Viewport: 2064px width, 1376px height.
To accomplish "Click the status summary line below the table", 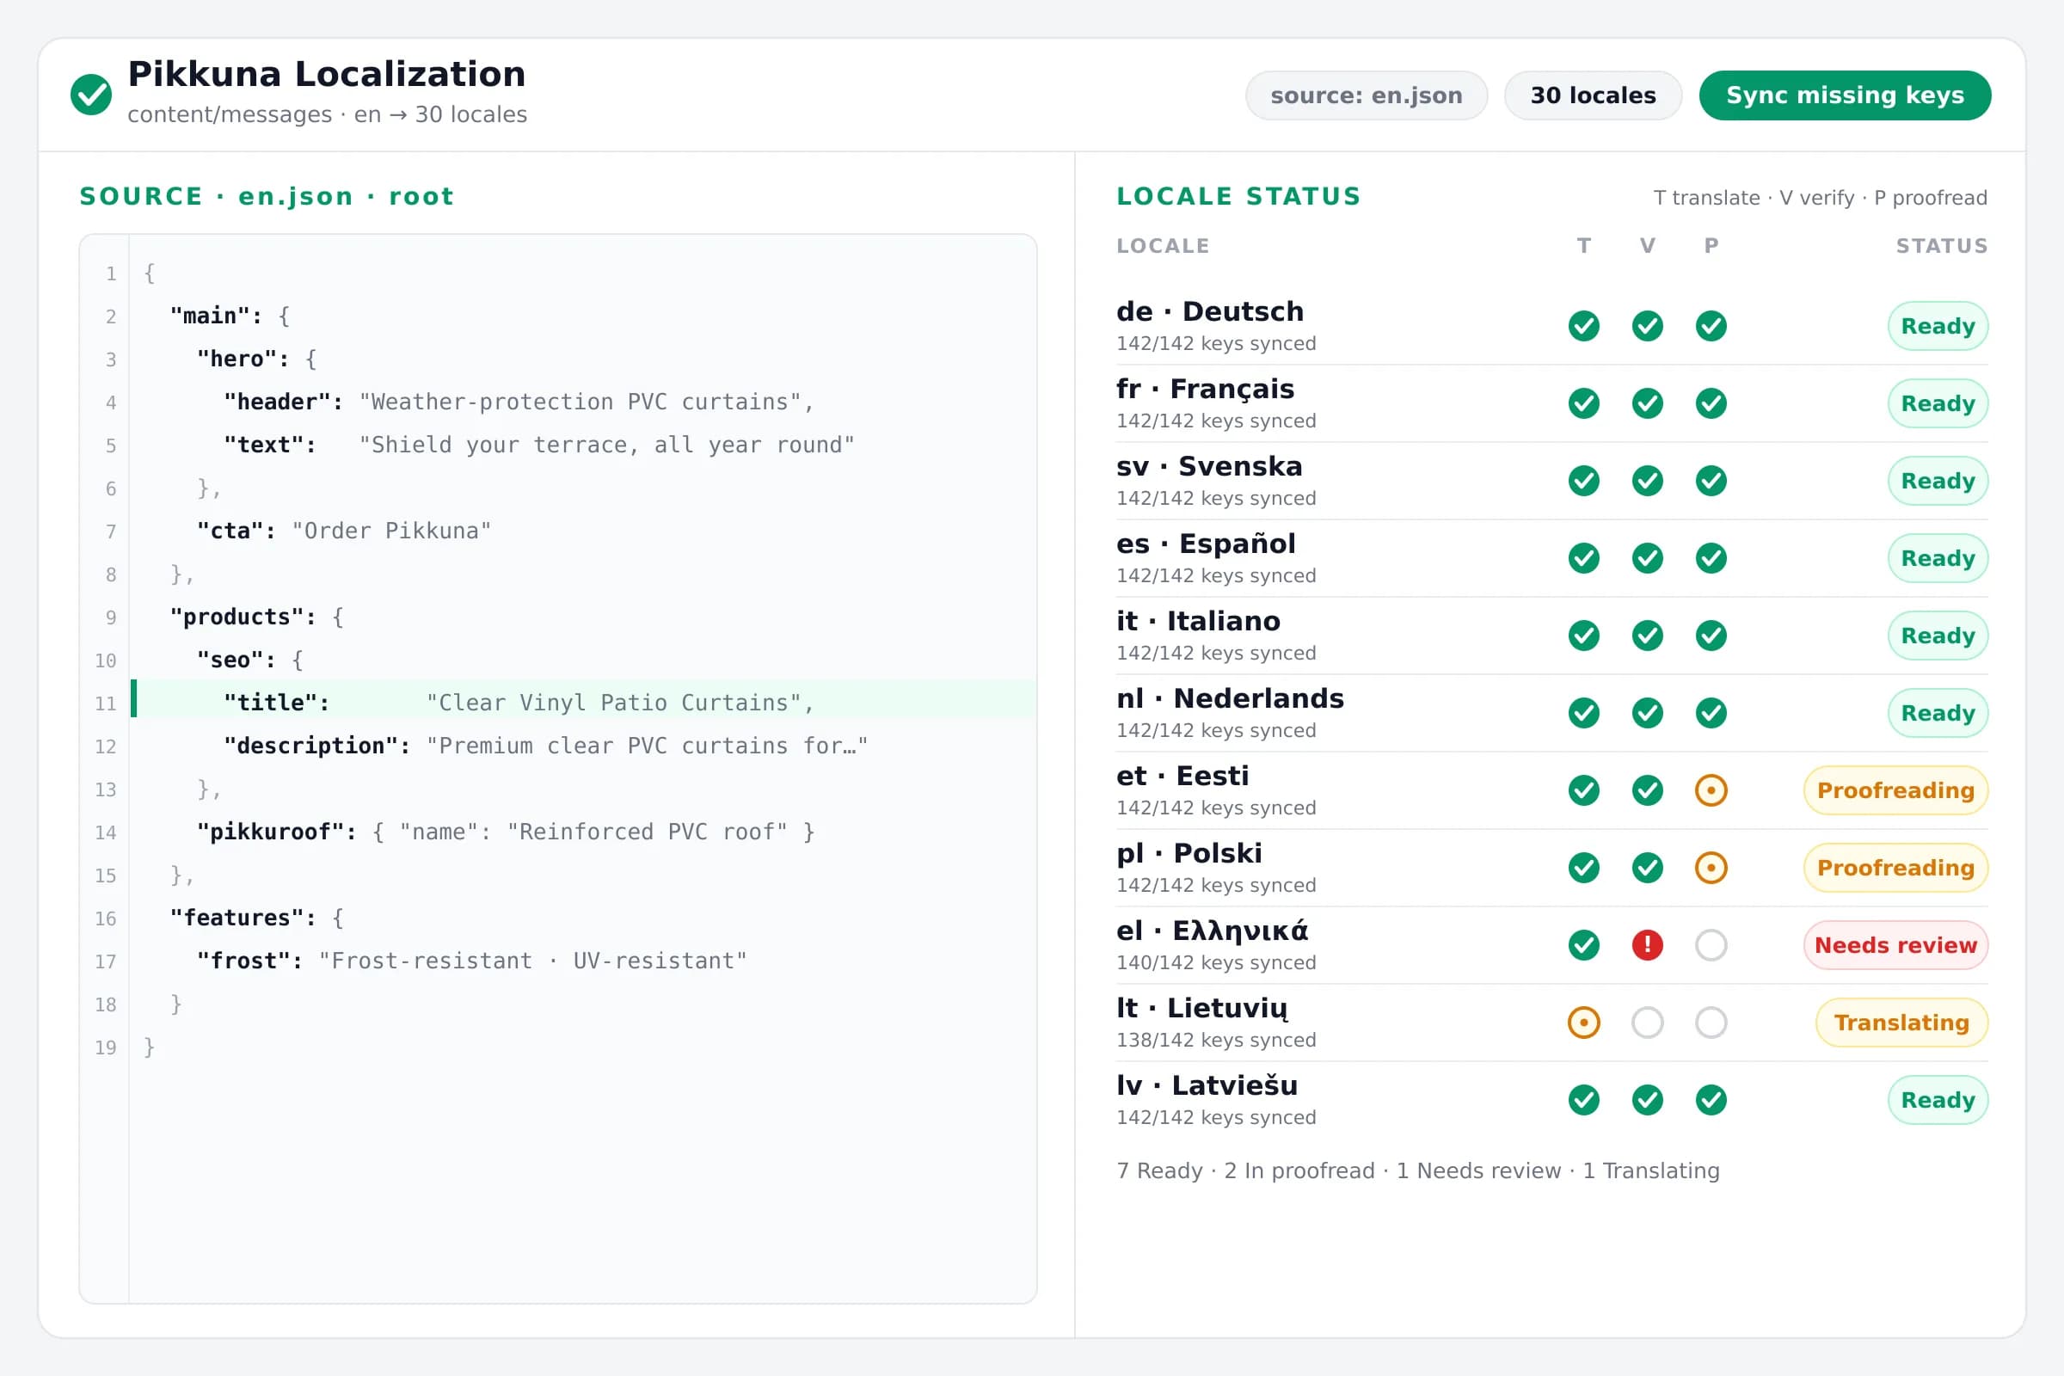I will point(1417,1170).
